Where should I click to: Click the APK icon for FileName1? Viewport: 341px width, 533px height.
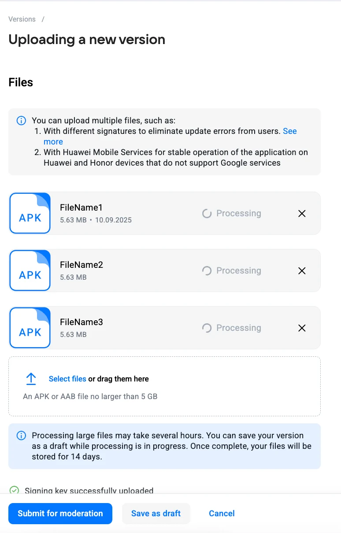click(x=30, y=213)
